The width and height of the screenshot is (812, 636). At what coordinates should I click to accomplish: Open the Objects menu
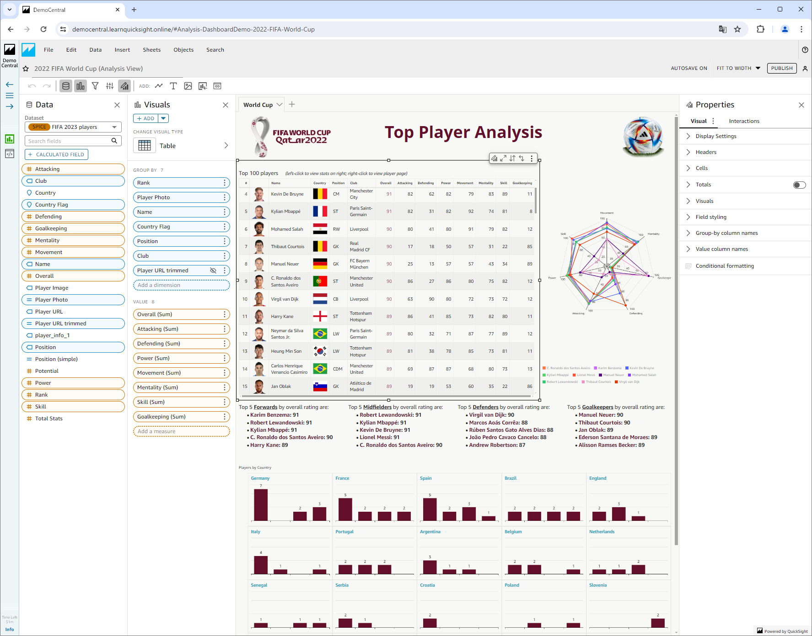coord(183,50)
